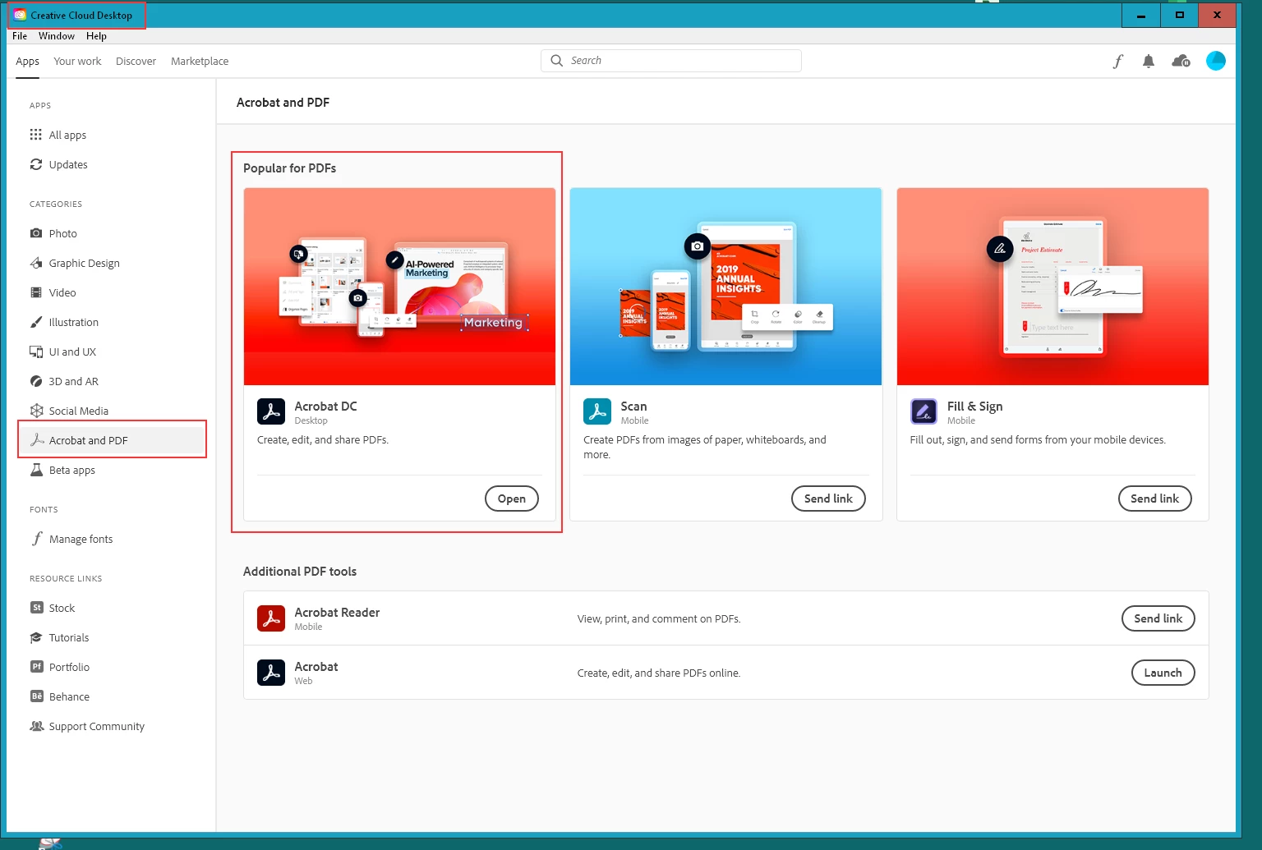Send link for Acrobat Reader
This screenshot has height=850, width=1262.
tap(1158, 618)
